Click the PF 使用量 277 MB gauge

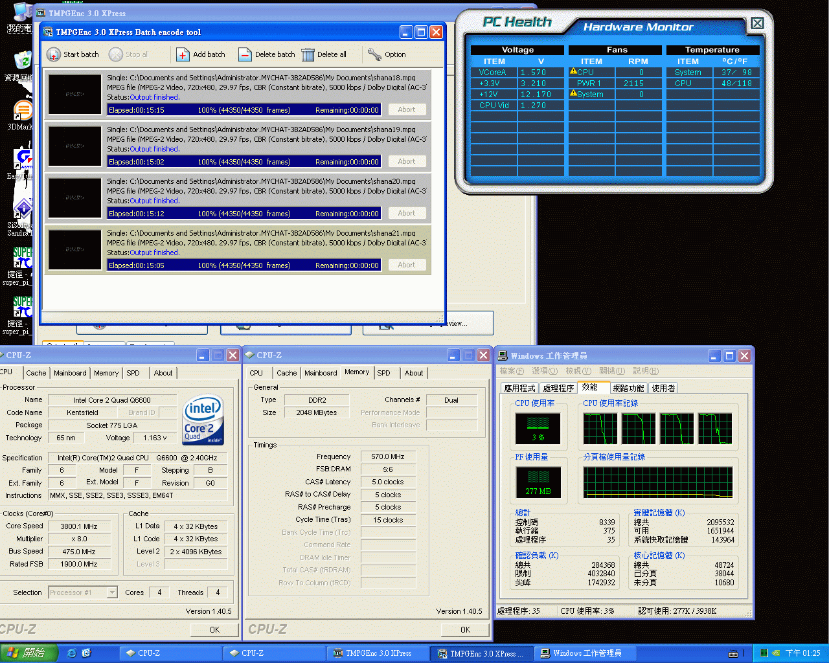click(538, 482)
